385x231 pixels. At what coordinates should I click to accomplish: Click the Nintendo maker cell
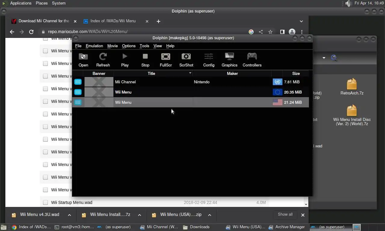202,82
